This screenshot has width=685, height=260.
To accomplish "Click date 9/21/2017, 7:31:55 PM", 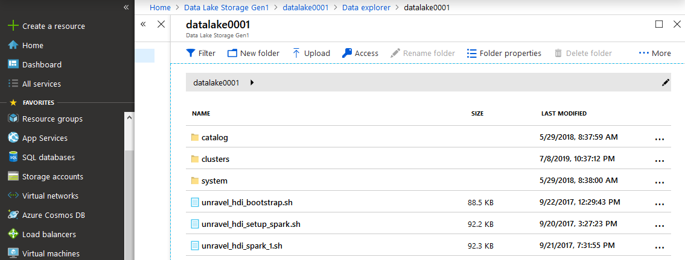I will (578, 245).
